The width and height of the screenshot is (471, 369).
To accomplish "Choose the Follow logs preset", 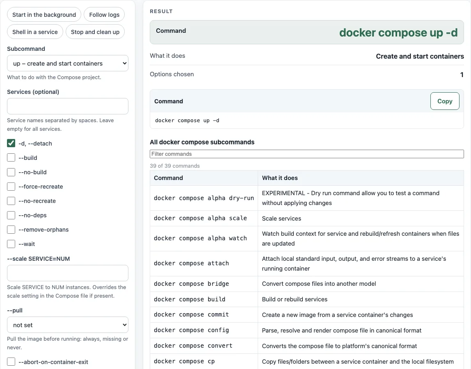I will (104, 15).
